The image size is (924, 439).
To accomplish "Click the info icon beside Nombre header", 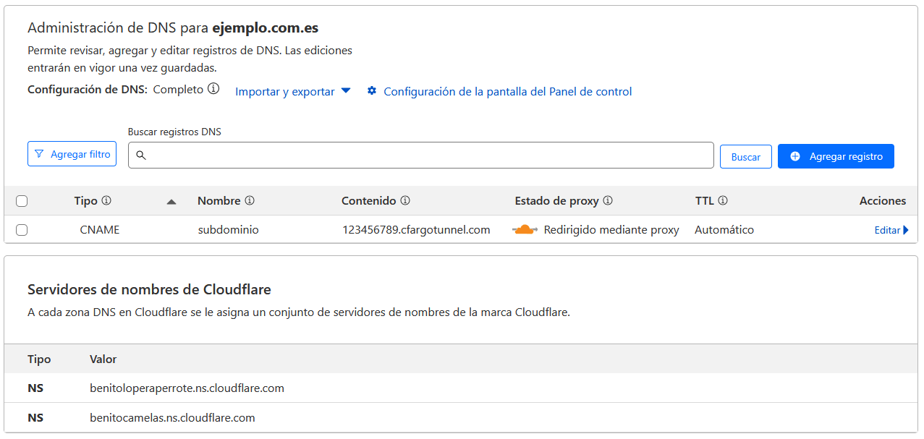I will click(250, 201).
